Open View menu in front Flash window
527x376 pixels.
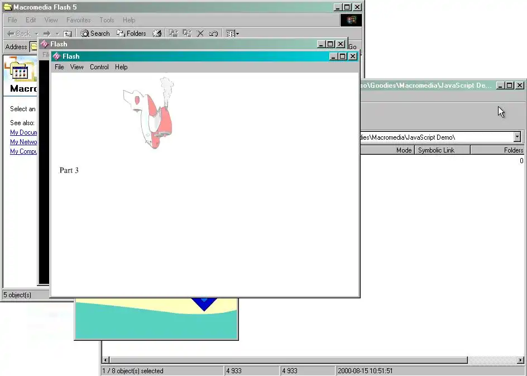click(x=76, y=67)
